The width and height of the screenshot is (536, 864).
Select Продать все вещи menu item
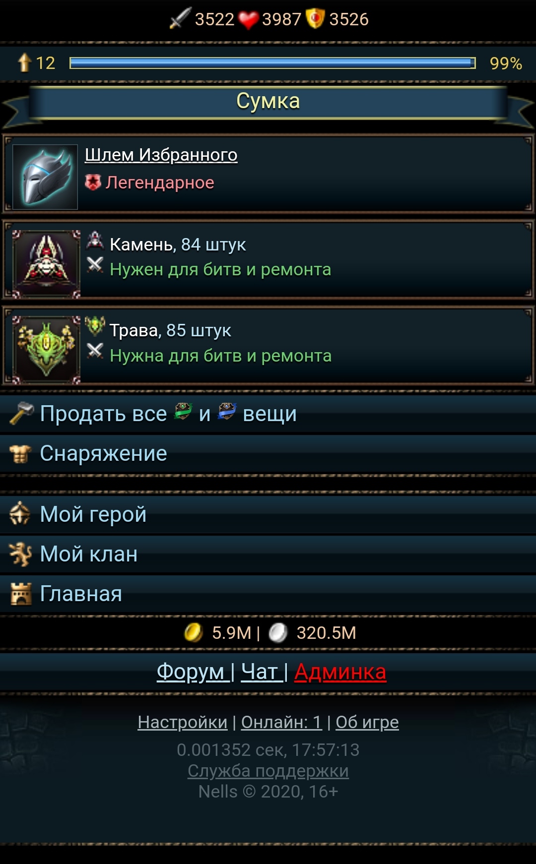pyautogui.click(x=268, y=414)
